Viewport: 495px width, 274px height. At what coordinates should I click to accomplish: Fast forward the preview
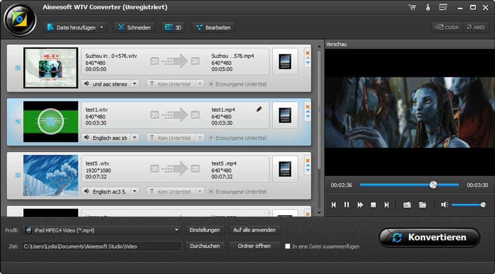[x=360, y=205]
